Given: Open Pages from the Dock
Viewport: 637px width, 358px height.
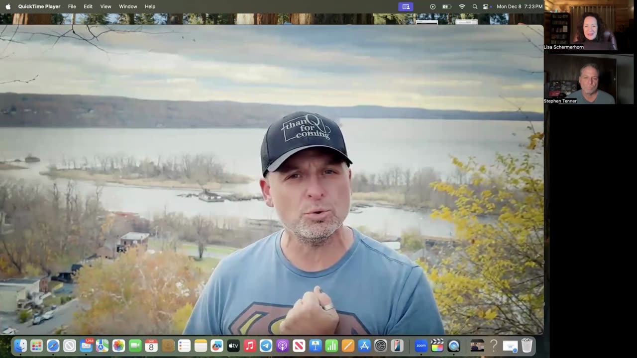Looking at the screenshot, I should pos(348,346).
